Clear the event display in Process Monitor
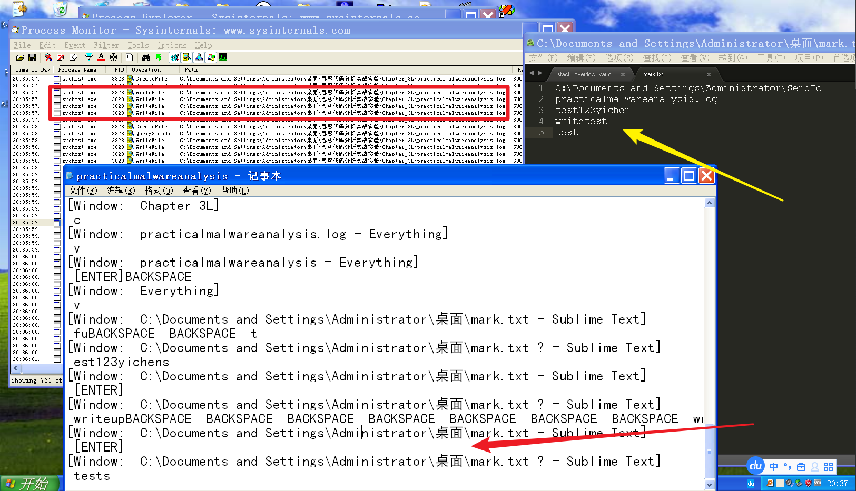This screenshot has width=856, height=491. (73, 57)
